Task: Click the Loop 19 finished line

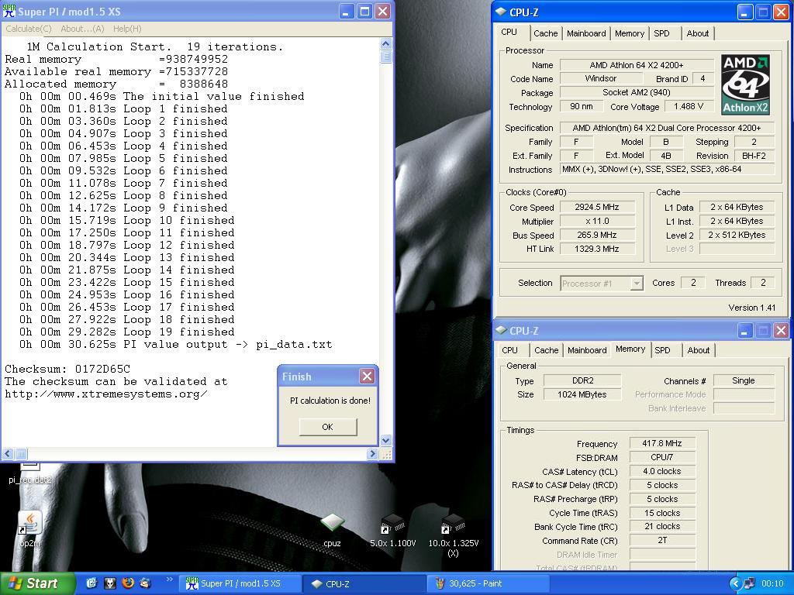Action: 127,332
